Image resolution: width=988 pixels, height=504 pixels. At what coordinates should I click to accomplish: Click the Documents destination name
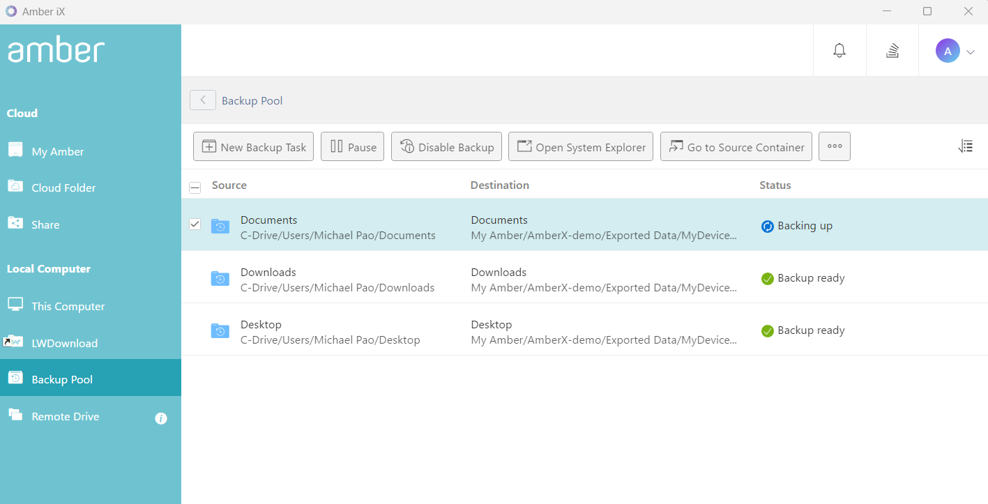coord(499,220)
